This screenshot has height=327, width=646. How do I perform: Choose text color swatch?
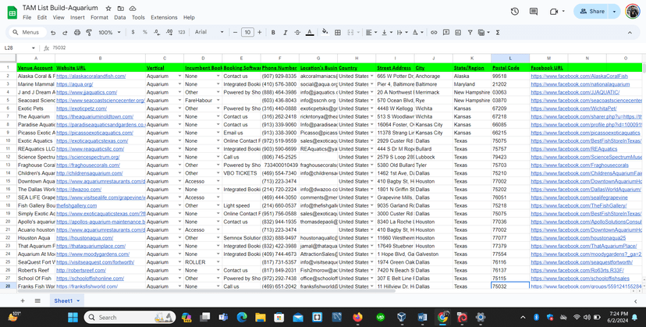click(310, 32)
